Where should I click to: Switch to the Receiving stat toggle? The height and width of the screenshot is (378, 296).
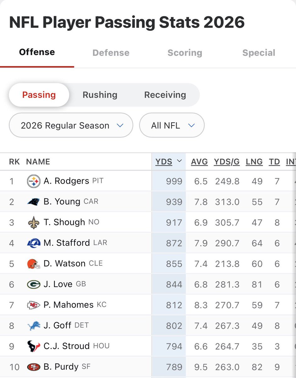coord(165,95)
